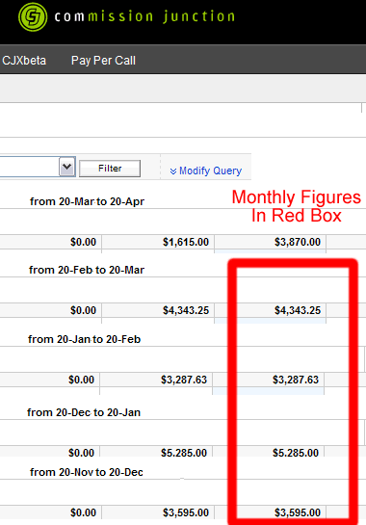Click the $3,287.63 value inside red box

(x=296, y=380)
